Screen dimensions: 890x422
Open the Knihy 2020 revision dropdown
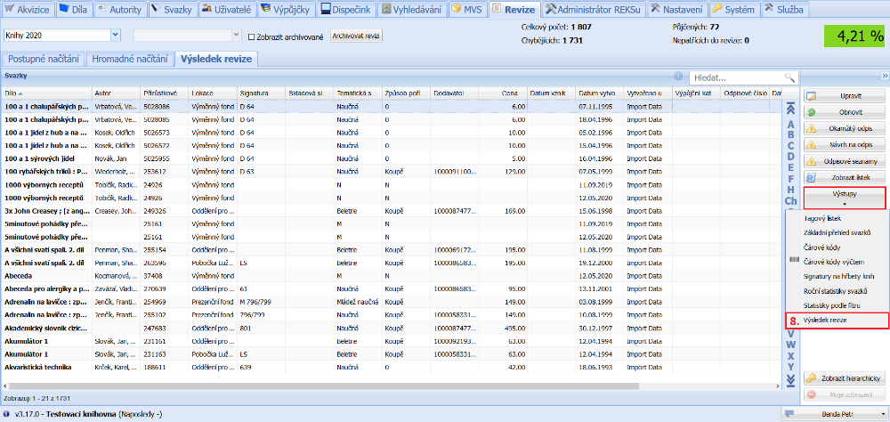click(116, 36)
